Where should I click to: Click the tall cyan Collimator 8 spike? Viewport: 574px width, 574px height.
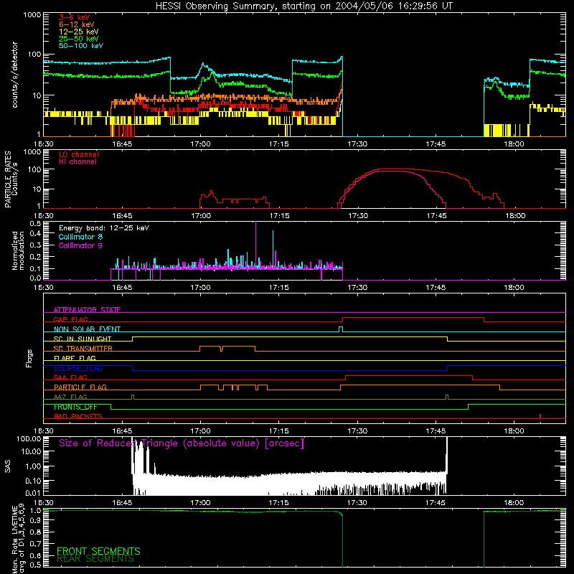(273, 249)
